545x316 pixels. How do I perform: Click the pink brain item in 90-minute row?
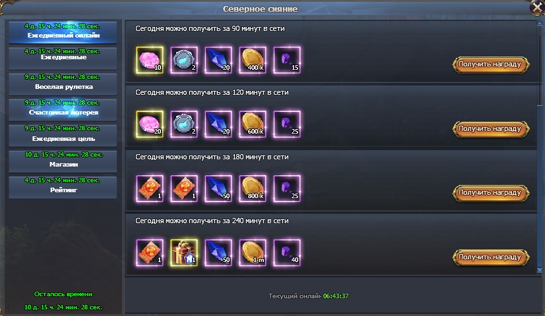click(150, 60)
